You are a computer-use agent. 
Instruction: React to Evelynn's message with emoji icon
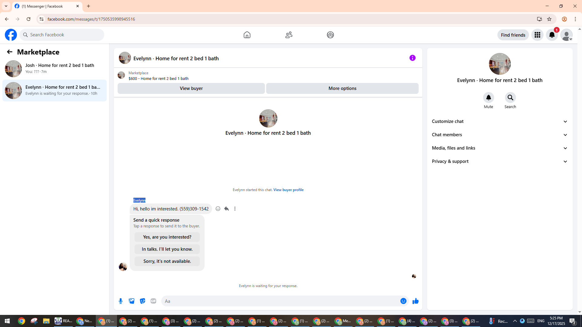click(x=218, y=209)
